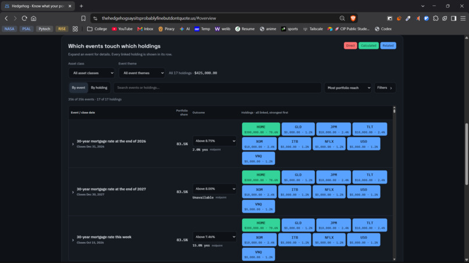This screenshot has height=263, width=469.
Task: Click the browser forward arrow
Action: [15, 18]
